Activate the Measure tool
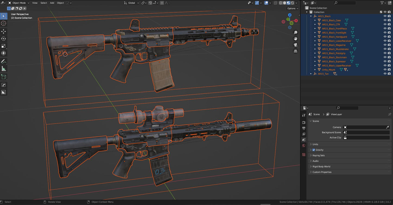Viewport: 393px width, 205px height. (x=4, y=68)
